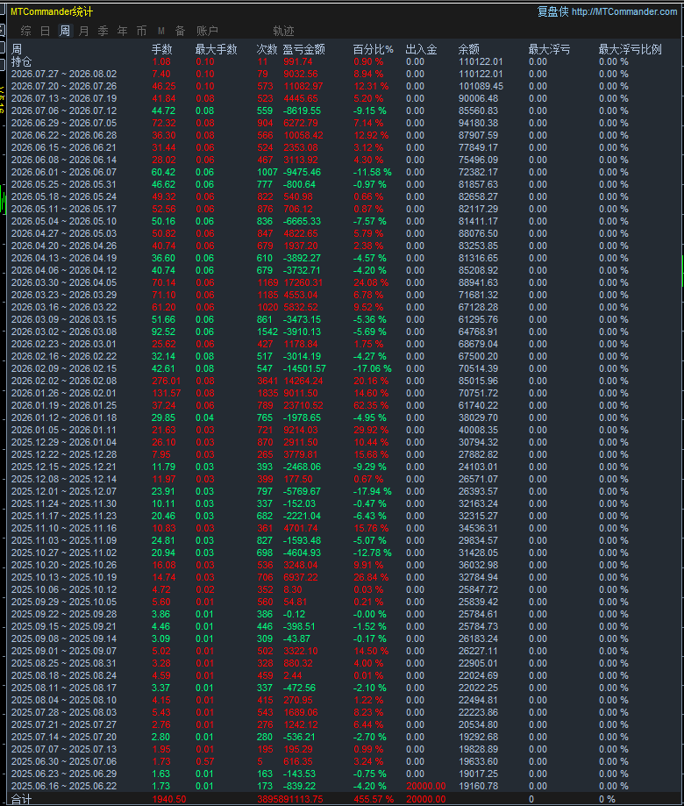Select the 持仓 row label
Screen dimensions: 684x806
tap(22, 61)
